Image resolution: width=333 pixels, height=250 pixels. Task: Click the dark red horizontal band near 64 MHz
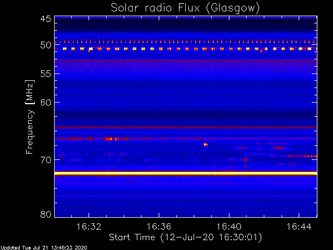point(186,127)
